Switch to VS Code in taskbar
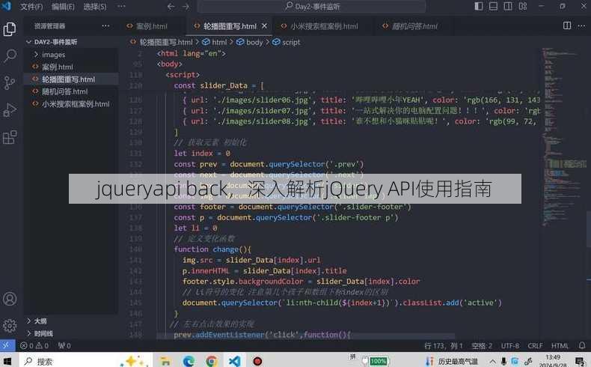Image resolution: width=591 pixels, height=367 pixels. pos(234,361)
